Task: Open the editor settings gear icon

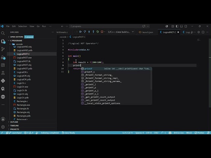Action: point(198,32)
